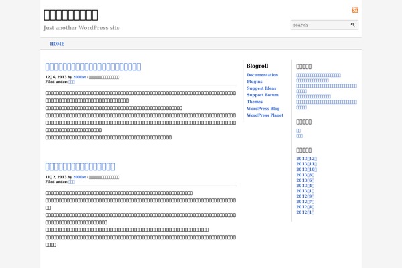Open the comments link on the November post
Viewport: 402px width, 268px height.
[104, 177]
